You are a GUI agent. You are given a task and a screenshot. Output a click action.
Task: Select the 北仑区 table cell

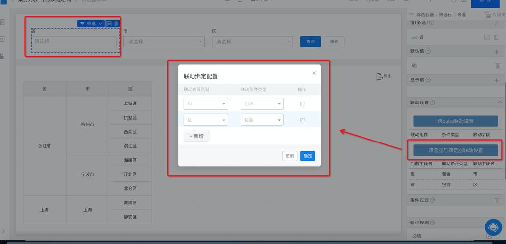(x=130, y=188)
